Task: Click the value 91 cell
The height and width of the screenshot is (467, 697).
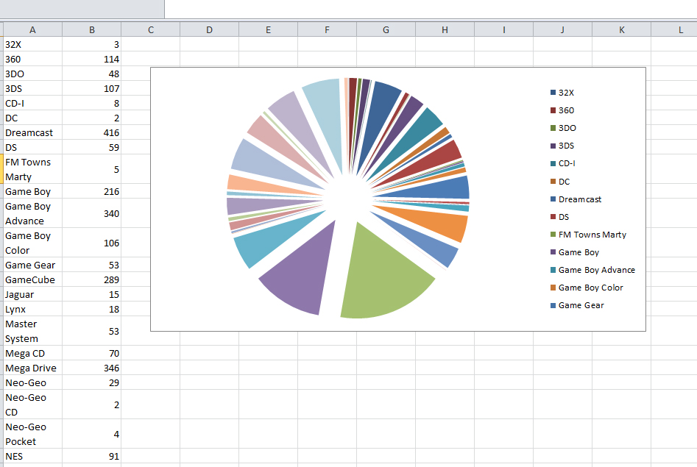Action: pyautogui.click(x=91, y=456)
